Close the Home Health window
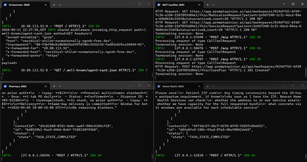The height and width of the screenshot is (162, 307). coord(302,86)
